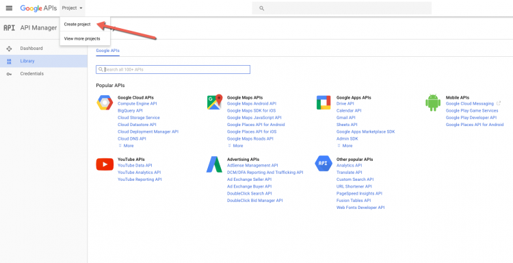
Task: Click the Google Cloud APIs hexagon icon
Action: pyautogui.click(x=105, y=103)
